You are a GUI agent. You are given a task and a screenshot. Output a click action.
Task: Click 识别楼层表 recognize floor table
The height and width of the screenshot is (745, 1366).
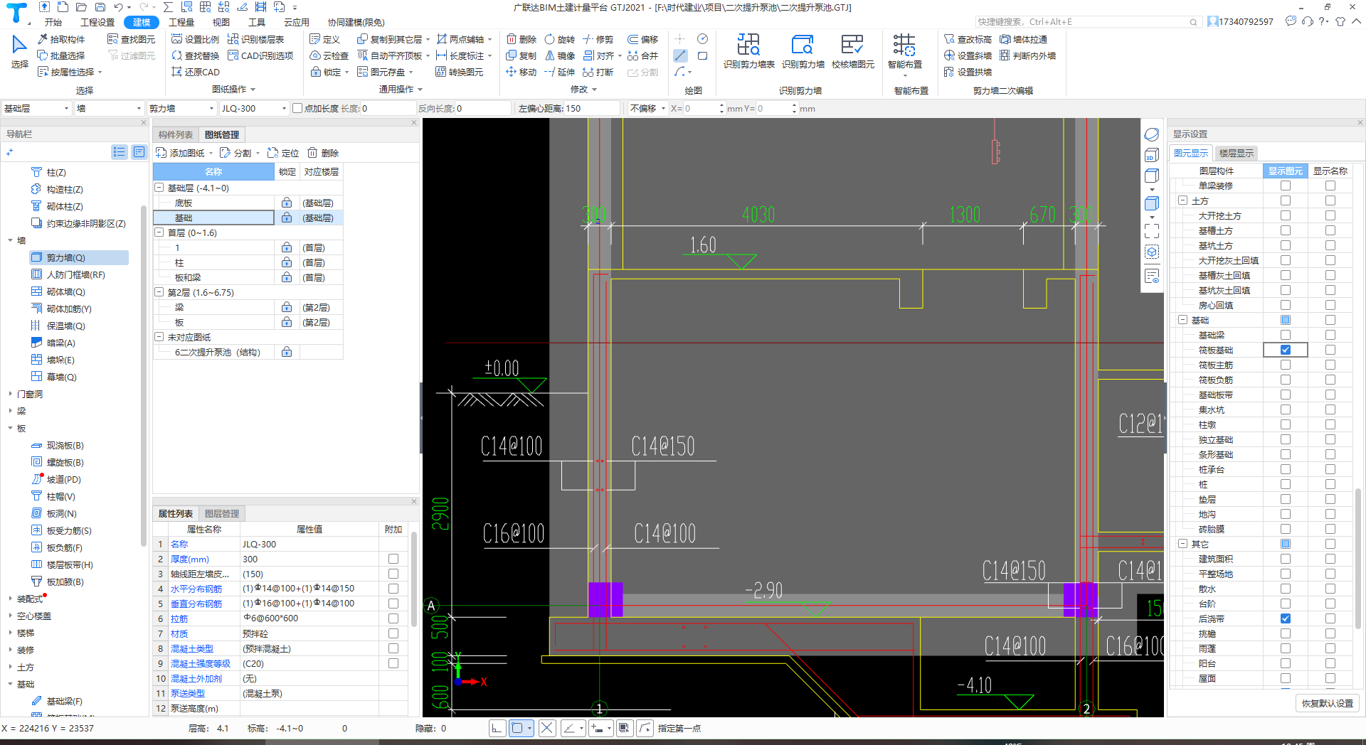[255, 39]
